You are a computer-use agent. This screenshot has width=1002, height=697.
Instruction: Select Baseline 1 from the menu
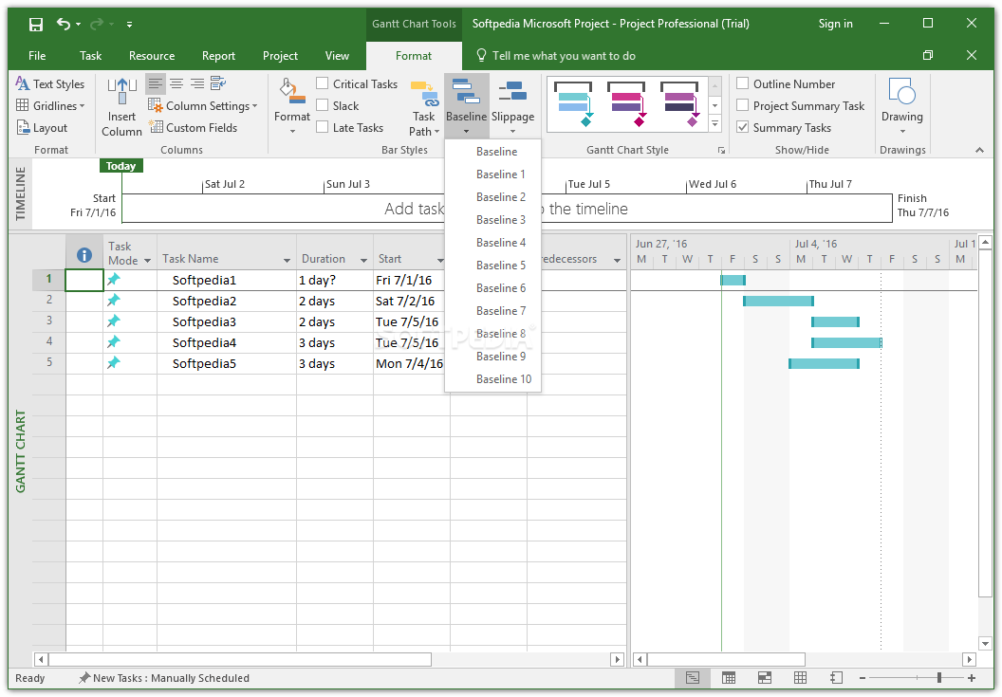click(501, 174)
